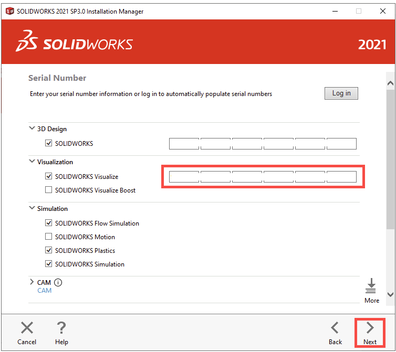Image resolution: width=396 pixels, height=352 pixels.
Task: Proceed with the Next arrow icon
Action: point(370,328)
